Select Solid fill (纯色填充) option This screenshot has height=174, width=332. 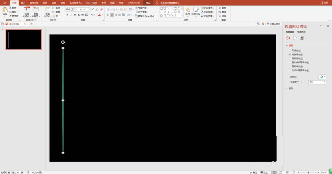pyautogui.click(x=296, y=54)
